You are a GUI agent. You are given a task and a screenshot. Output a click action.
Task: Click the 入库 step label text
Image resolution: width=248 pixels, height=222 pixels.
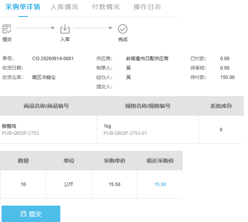pos(65,39)
